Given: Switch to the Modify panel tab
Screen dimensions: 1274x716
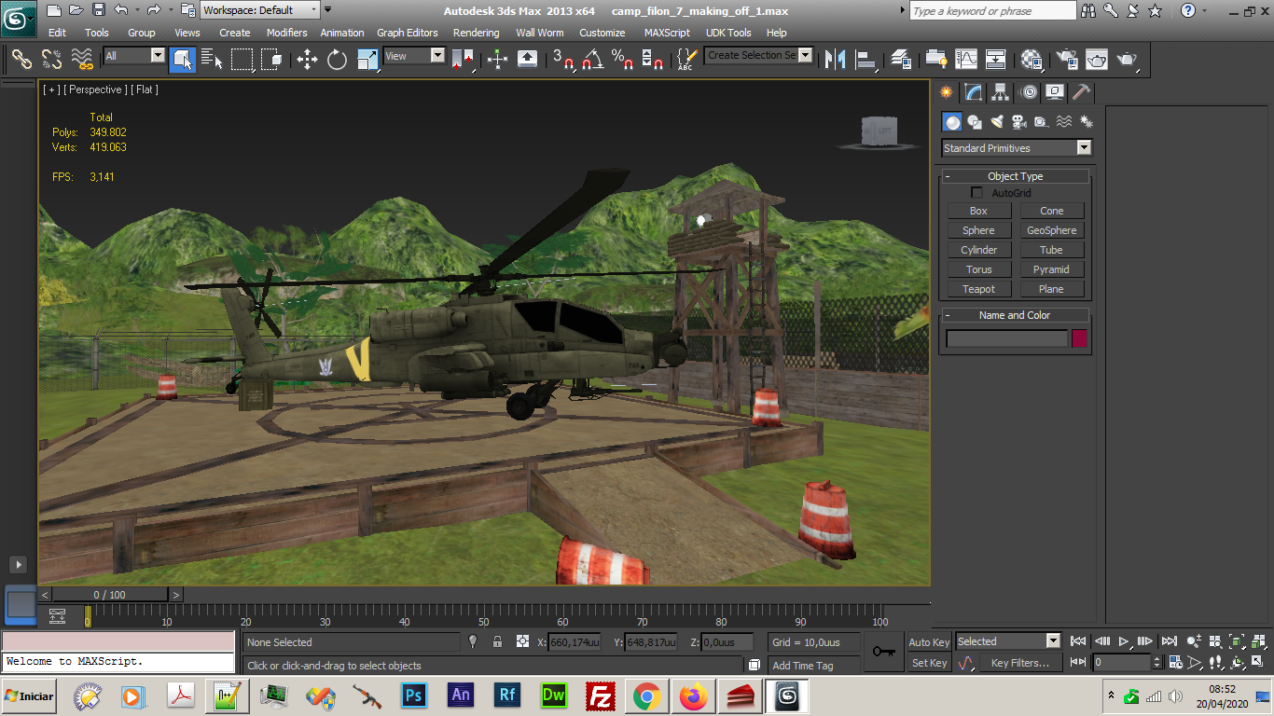Looking at the screenshot, I should click(x=974, y=92).
